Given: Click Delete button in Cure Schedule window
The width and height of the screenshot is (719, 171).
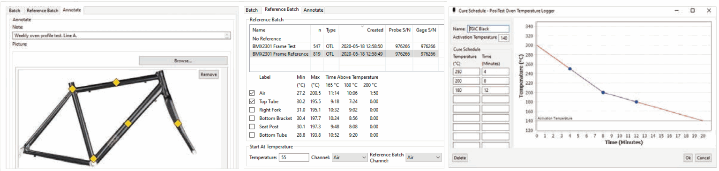Looking at the screenshot, I should point(460,158).
